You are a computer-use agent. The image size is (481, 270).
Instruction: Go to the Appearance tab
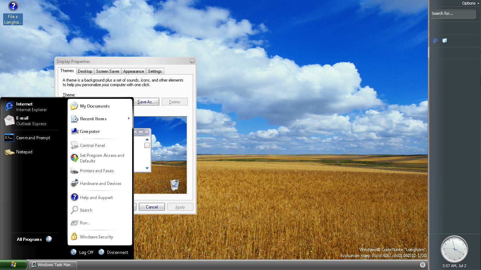(134, 71)
